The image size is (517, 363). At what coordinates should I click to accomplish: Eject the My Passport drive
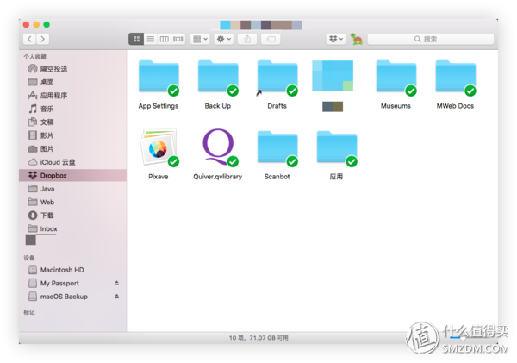[116, 283]
